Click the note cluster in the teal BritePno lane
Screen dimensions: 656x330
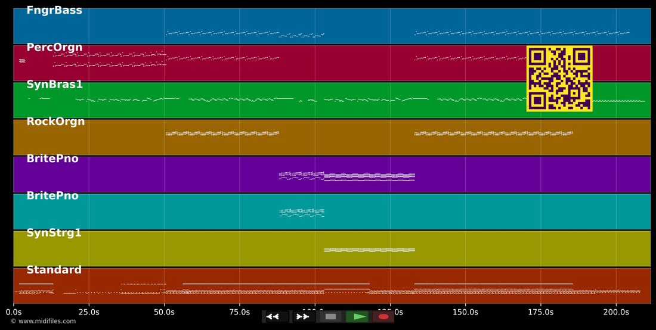point(302,213)
